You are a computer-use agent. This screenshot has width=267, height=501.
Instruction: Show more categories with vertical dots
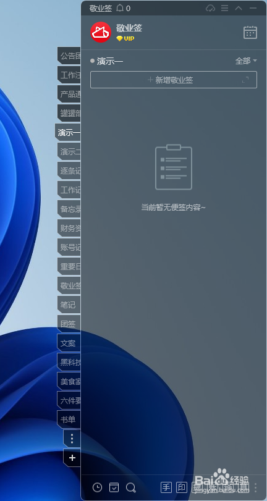click(72, 439)
